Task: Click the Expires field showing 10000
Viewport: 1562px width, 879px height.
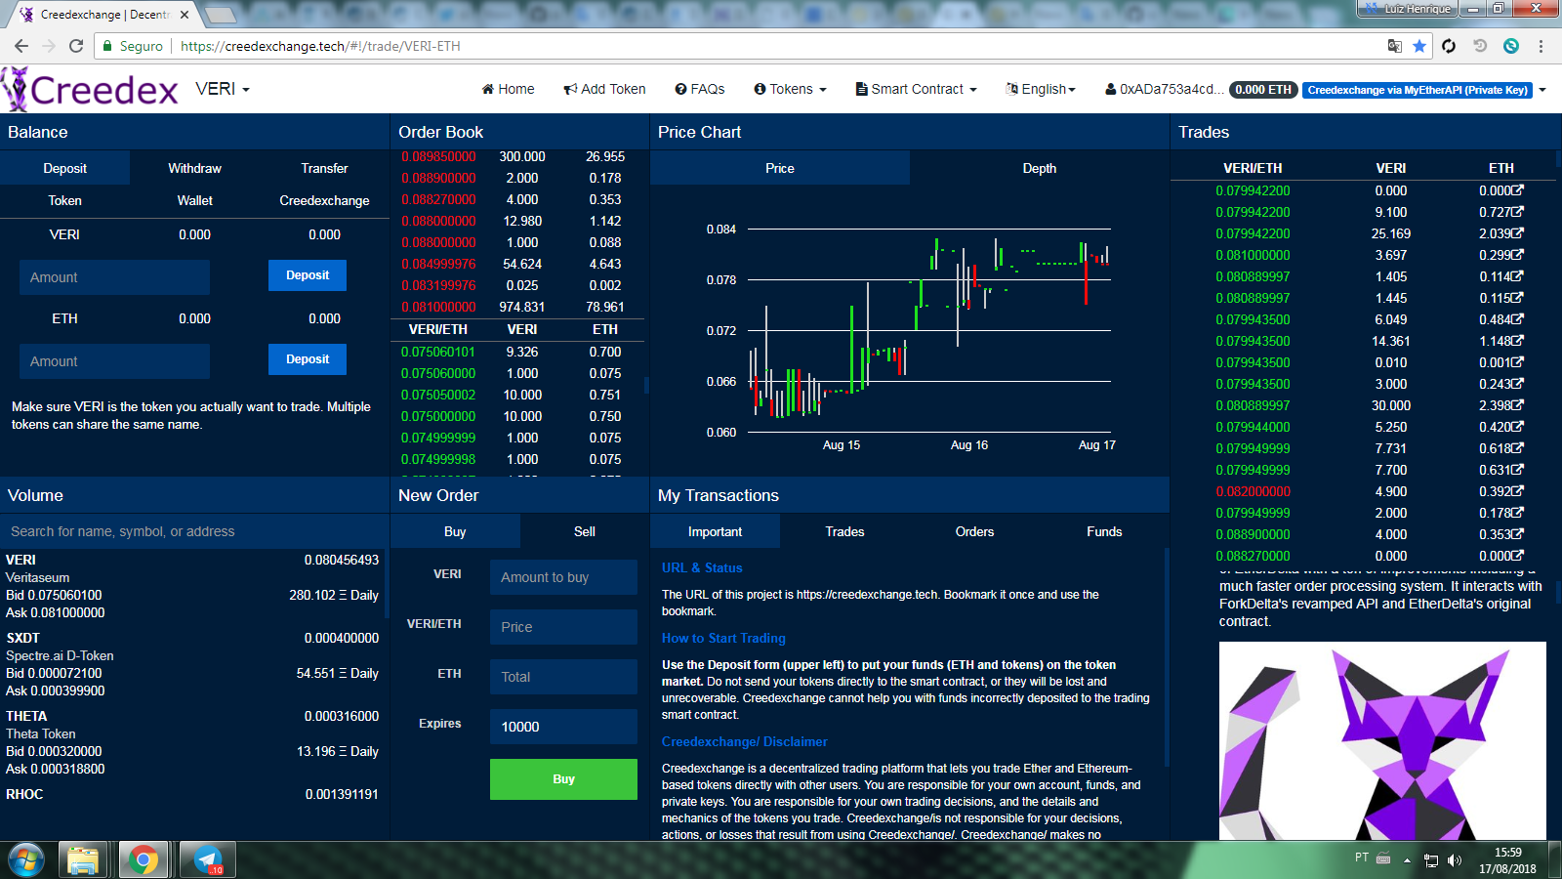Action: click(x=563, y=727)
